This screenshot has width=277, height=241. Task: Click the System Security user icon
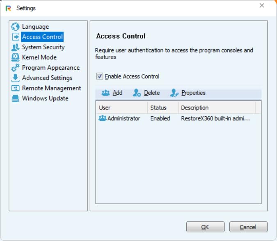click(x=15, y=47)
